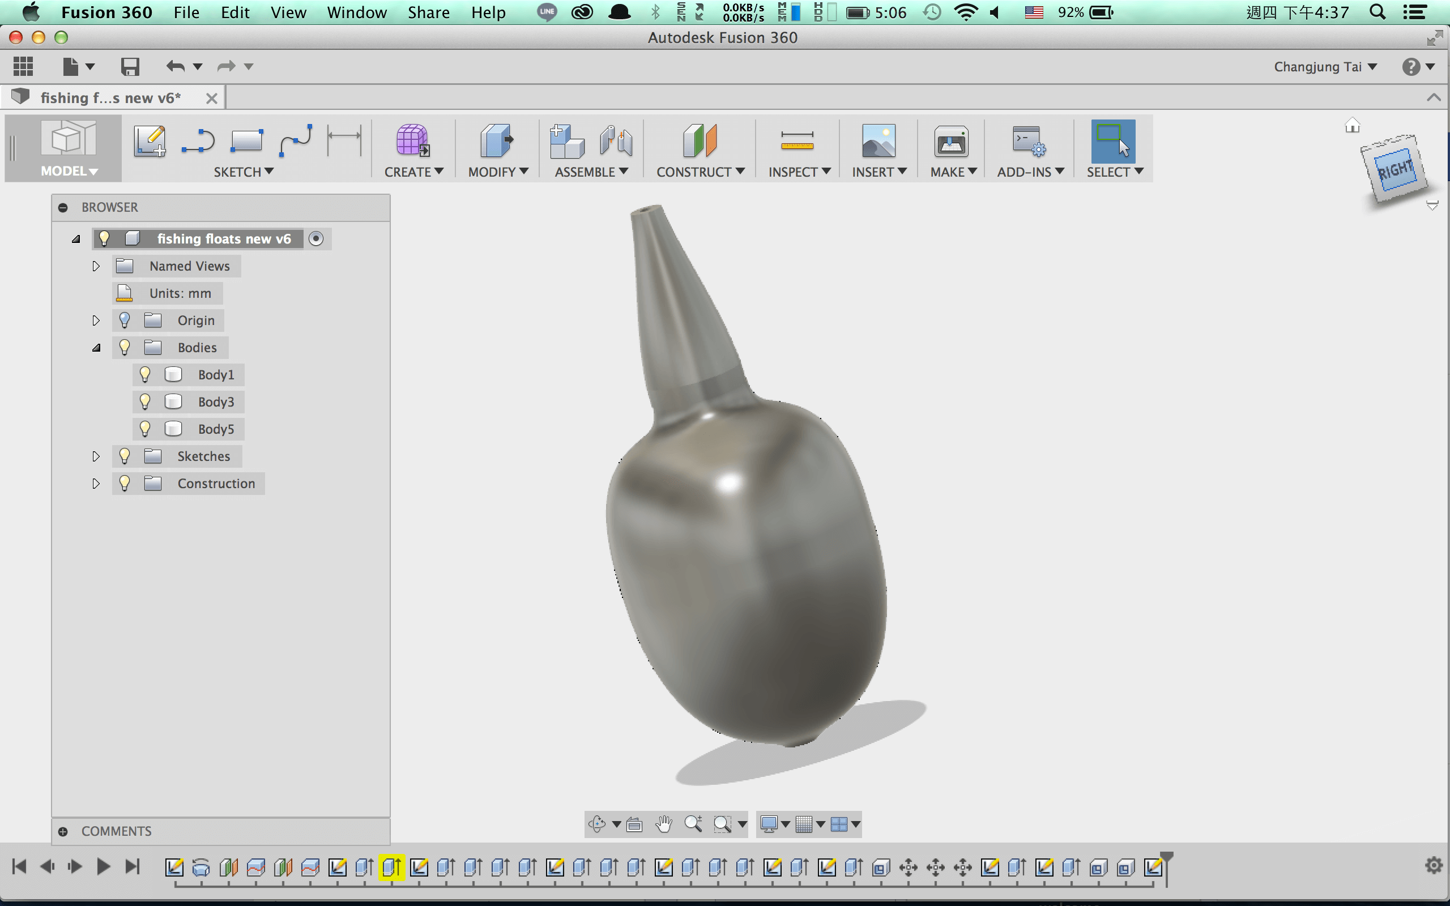Toggle visibility bulb for Body1
The image size is (1450, 906).
(x=144, y=374)
